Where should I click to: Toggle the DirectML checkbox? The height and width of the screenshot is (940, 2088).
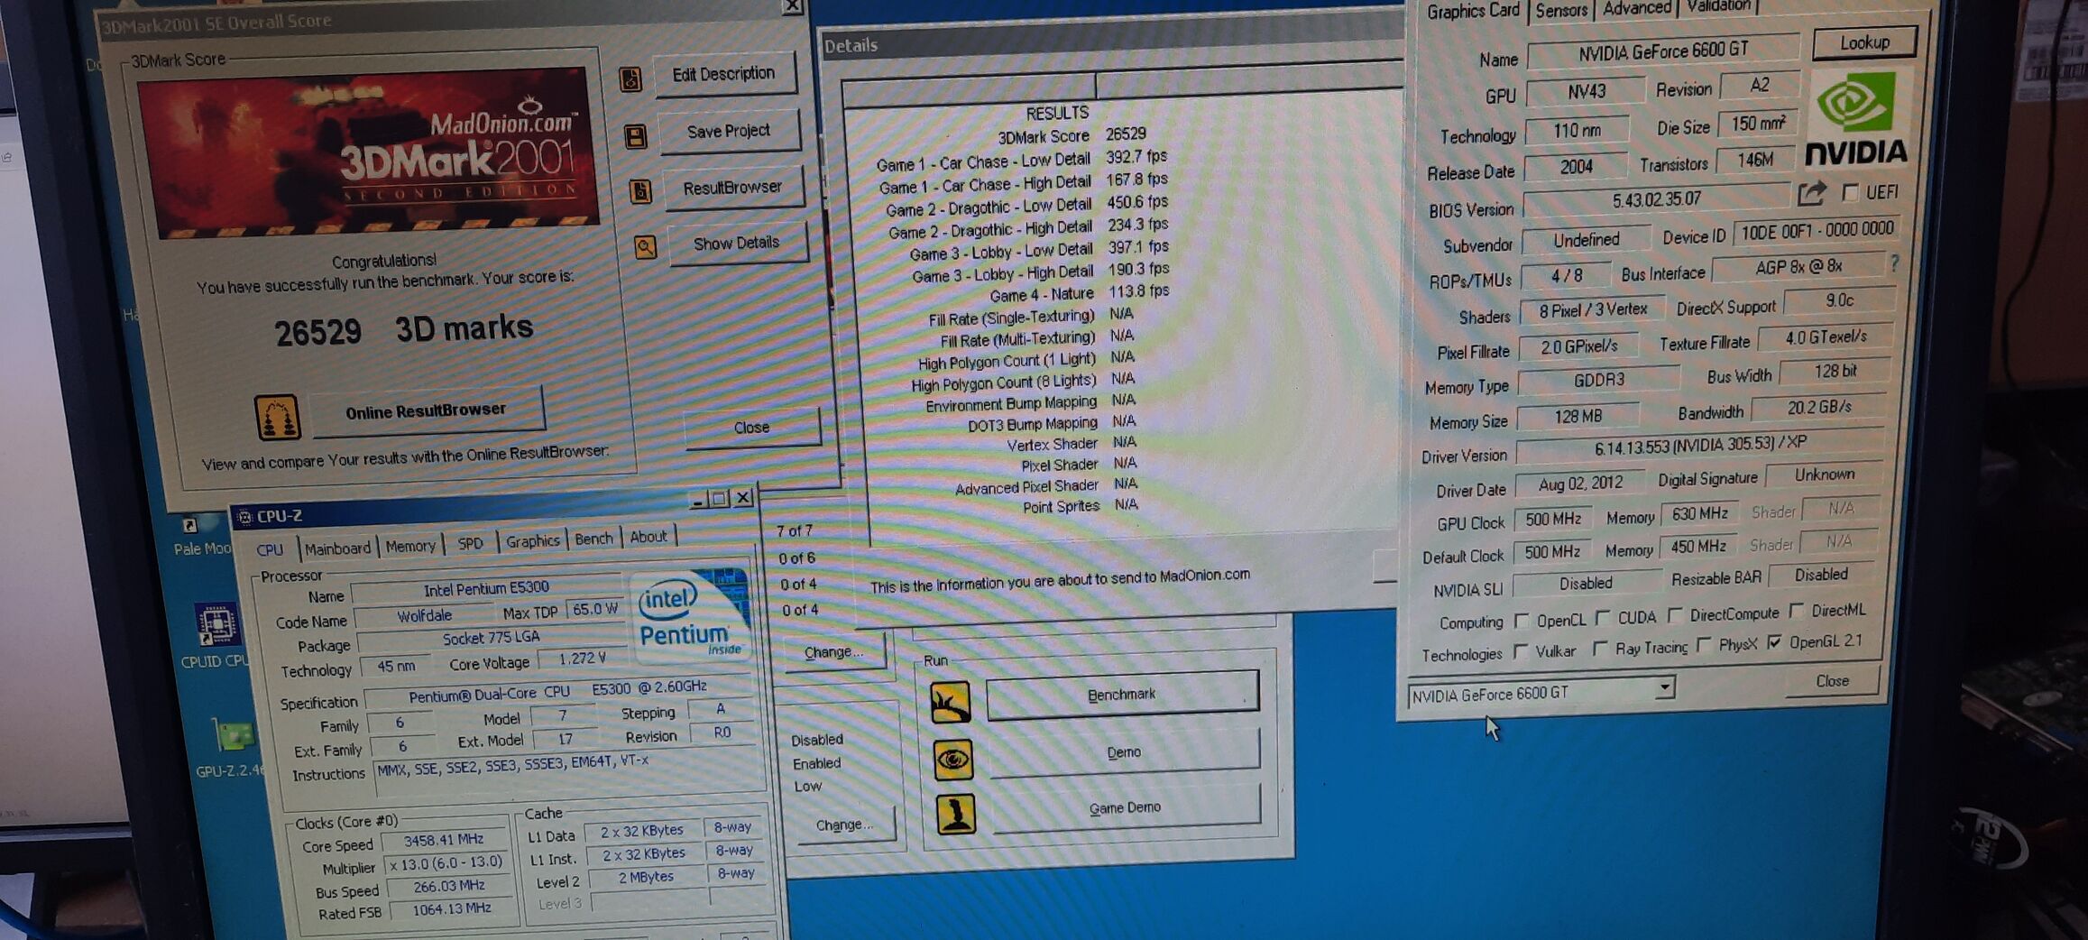pos(1796,611)
